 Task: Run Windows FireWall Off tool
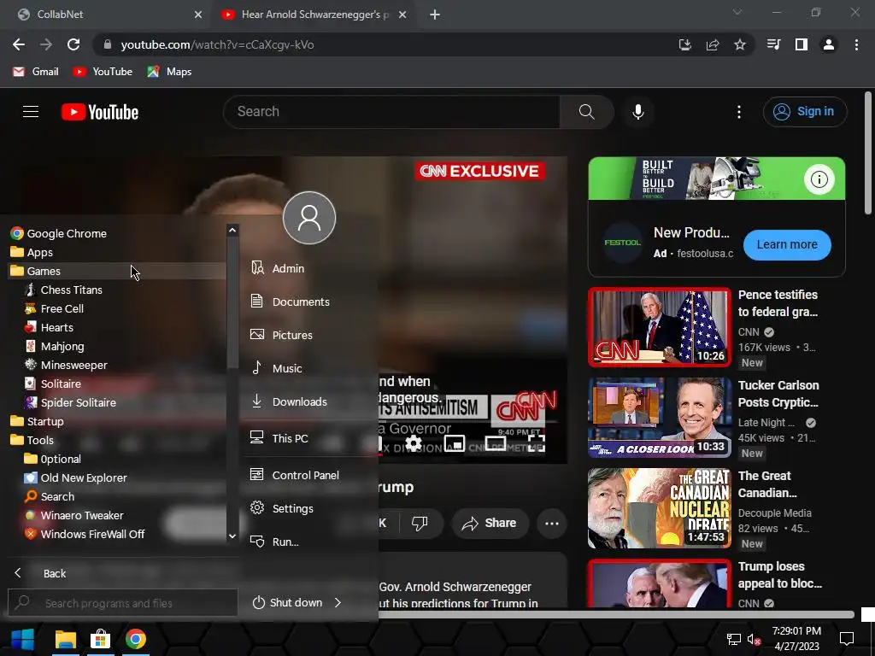[x=92, y=535]
